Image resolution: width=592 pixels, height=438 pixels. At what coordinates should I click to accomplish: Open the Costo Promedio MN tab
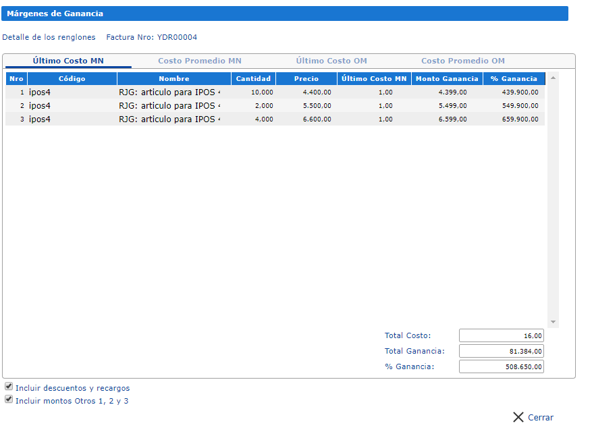point(199,61)
